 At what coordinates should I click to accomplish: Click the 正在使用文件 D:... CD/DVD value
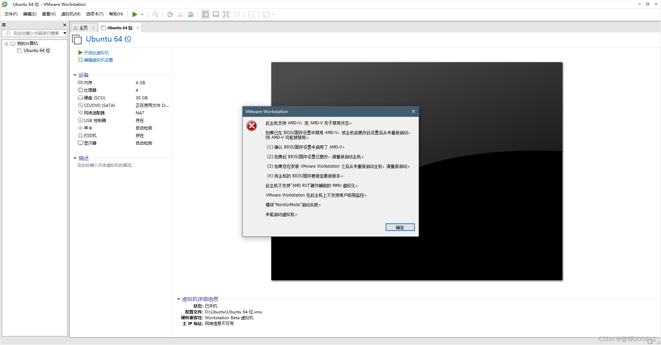point(152,105)
